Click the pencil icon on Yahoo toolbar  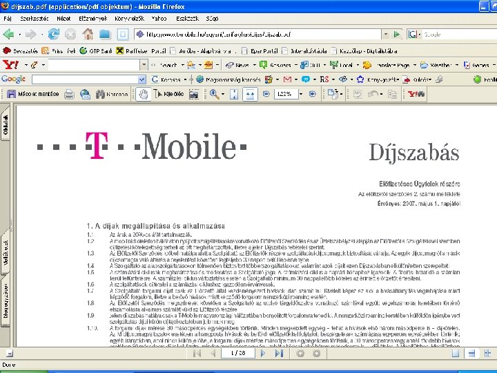coord(35,65)
